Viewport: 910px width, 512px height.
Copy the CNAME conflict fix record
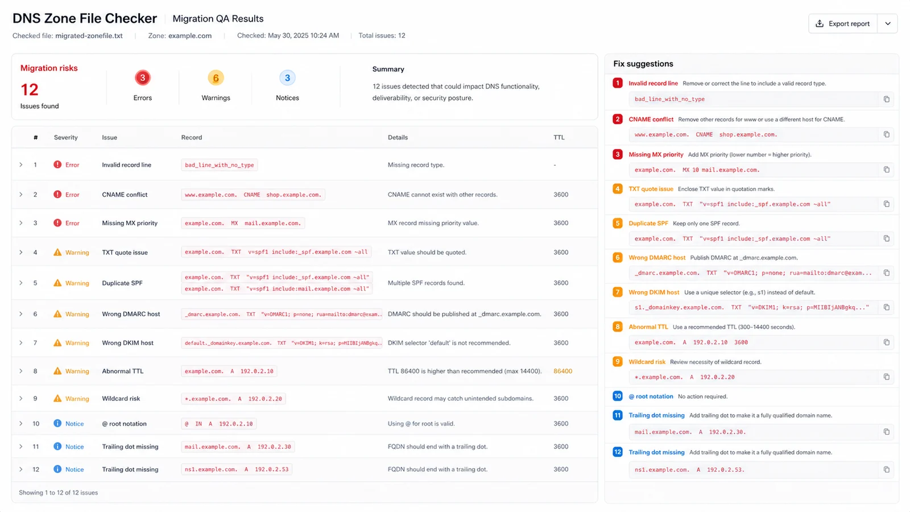(886, 134)
